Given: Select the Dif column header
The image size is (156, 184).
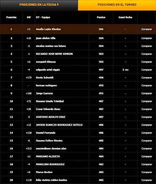Looking at the screenshot, I should [29, 17].
